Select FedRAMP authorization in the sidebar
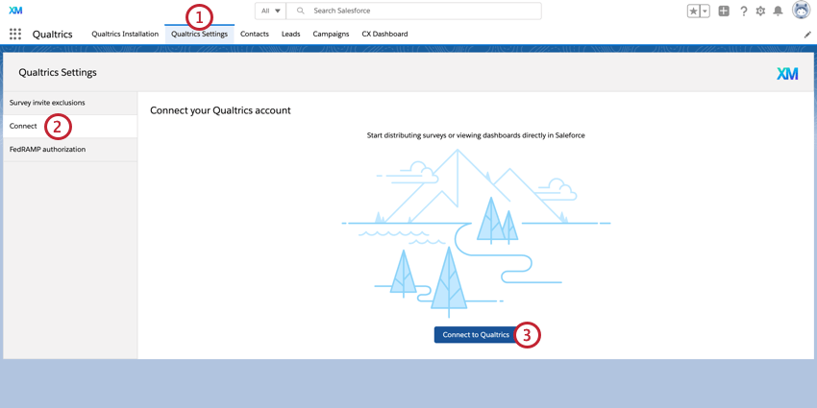 click(70, 150)
